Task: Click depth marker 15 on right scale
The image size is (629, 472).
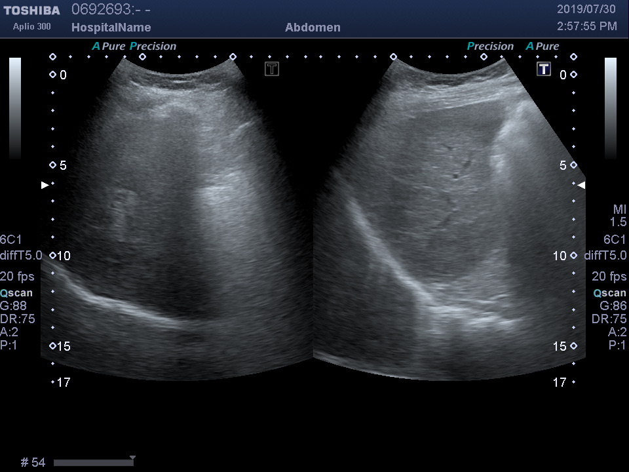Action: 560,346
